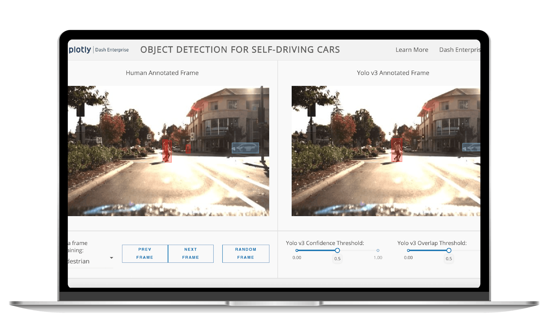Open the Dash Enterprise link in header

point(459,50)
